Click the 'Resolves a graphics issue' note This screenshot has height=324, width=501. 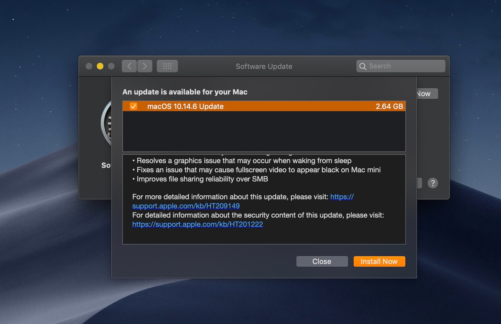[x=242, y=161]
